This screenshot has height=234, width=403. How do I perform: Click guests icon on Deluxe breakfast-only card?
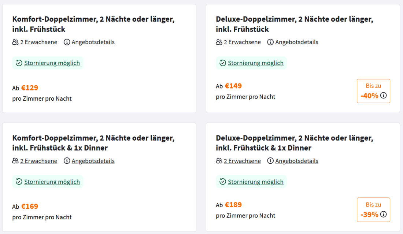pos(219,42)
